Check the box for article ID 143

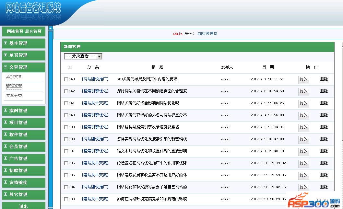[66, 79]
